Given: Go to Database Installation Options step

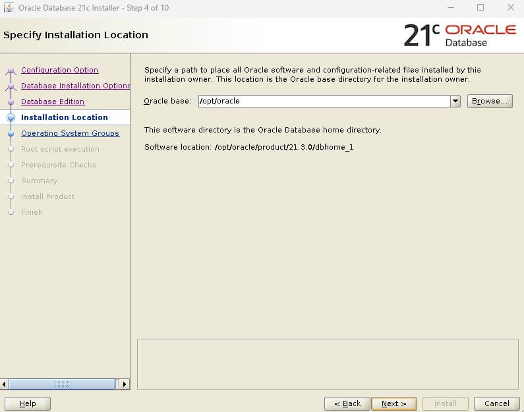Looking at the screenshot, I should [x=76, y=86].
